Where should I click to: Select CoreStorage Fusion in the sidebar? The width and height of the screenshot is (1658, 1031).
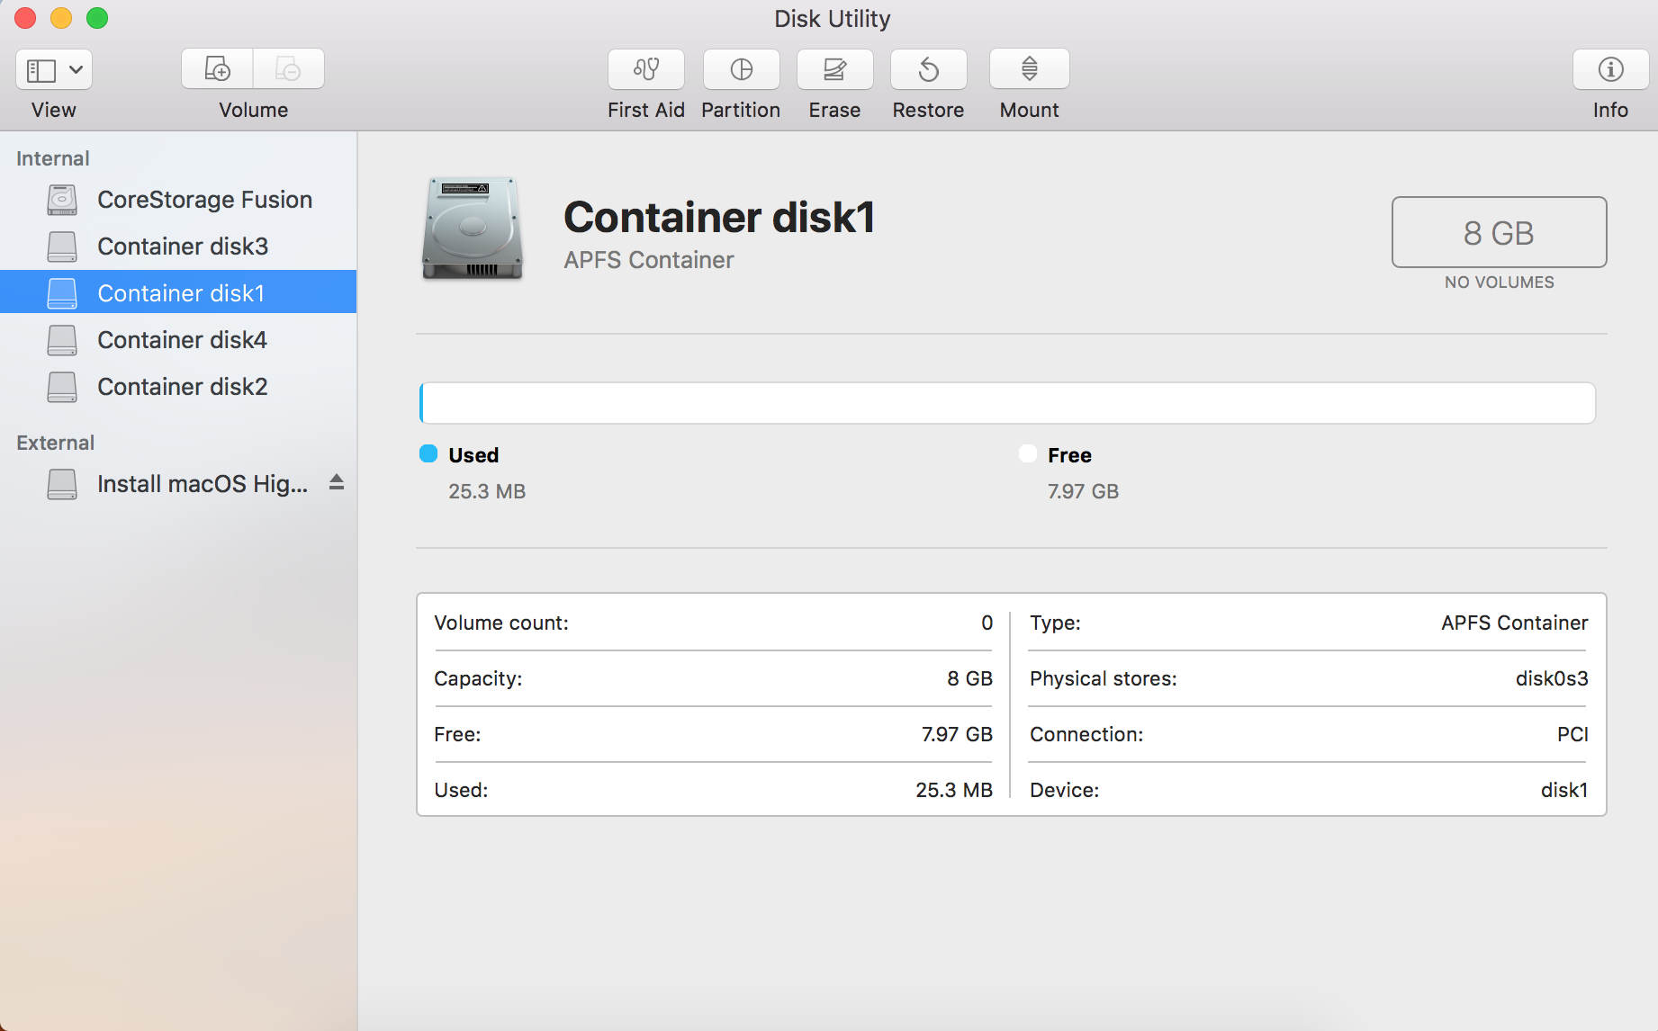coord(204,199)
